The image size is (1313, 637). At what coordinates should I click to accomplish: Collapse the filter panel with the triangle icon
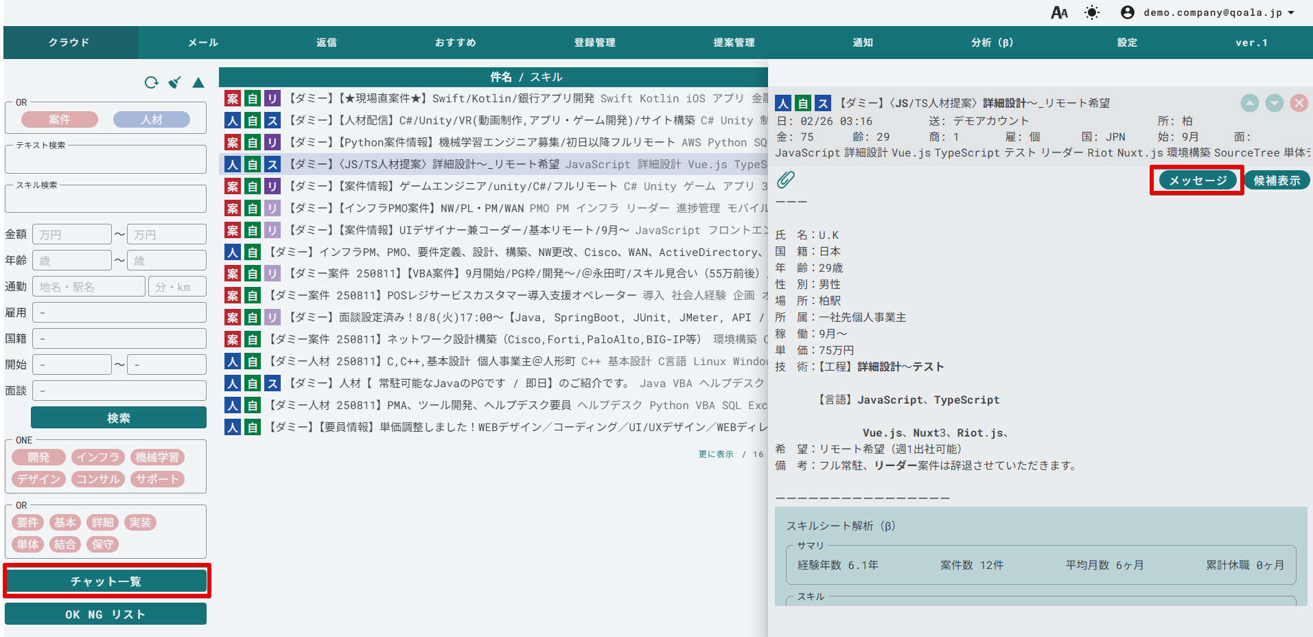[x=198, y=82]
